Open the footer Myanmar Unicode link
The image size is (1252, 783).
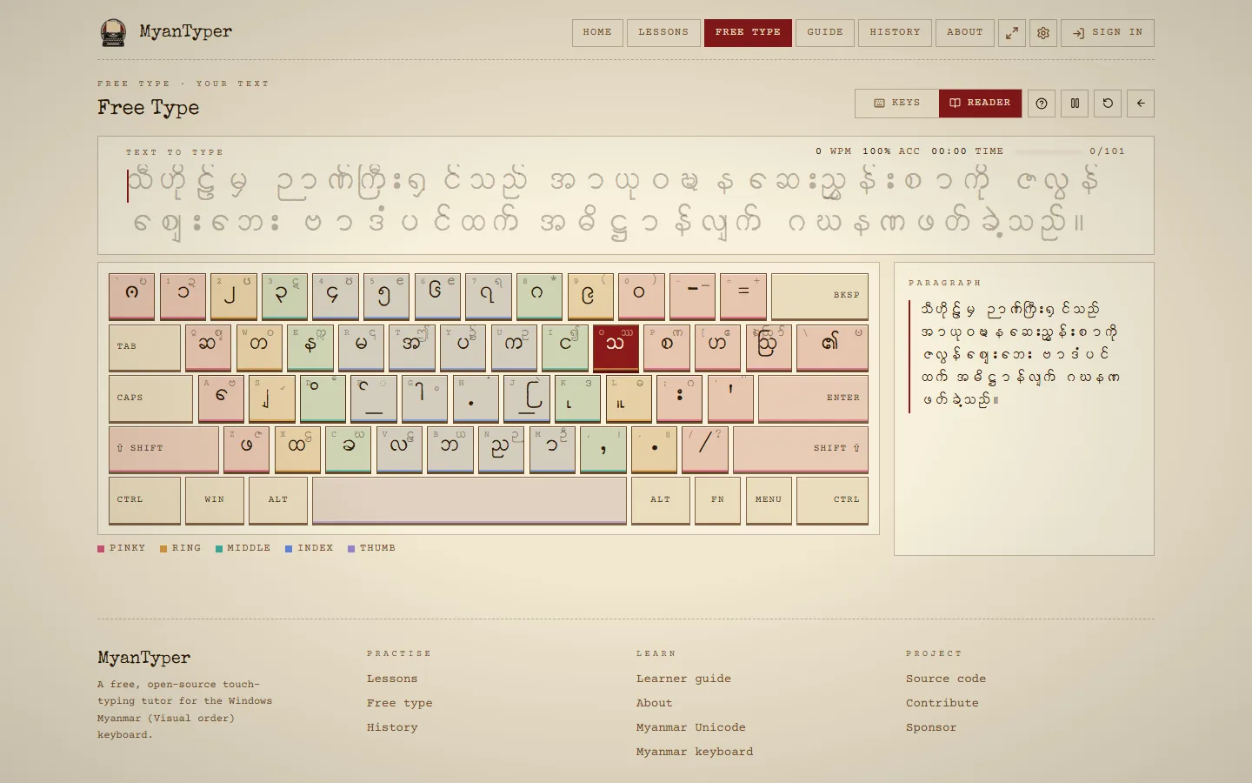tap(690, 727)
